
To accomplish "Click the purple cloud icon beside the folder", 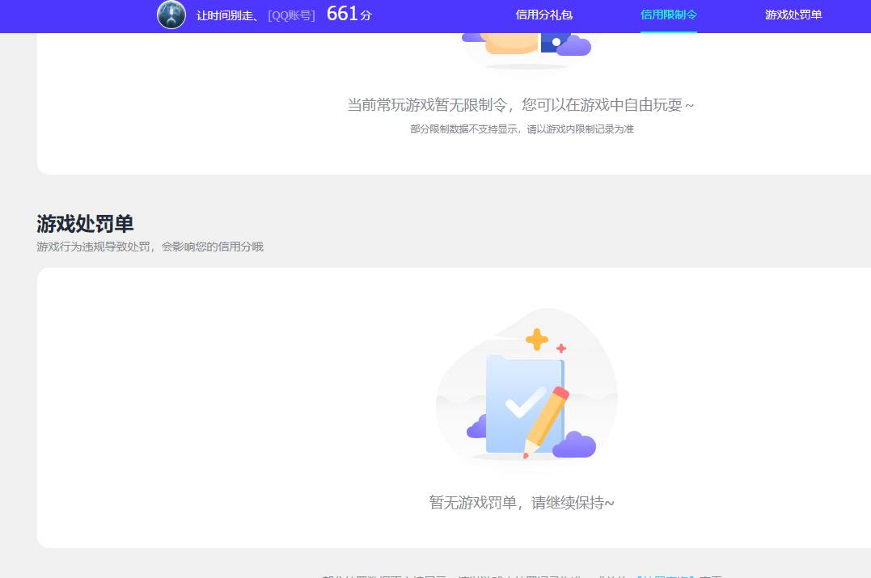I will click(576, 443).
